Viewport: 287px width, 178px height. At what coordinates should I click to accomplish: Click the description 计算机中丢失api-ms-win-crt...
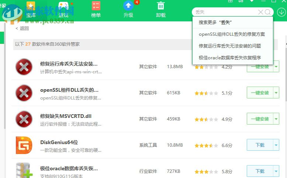[71, 72]
